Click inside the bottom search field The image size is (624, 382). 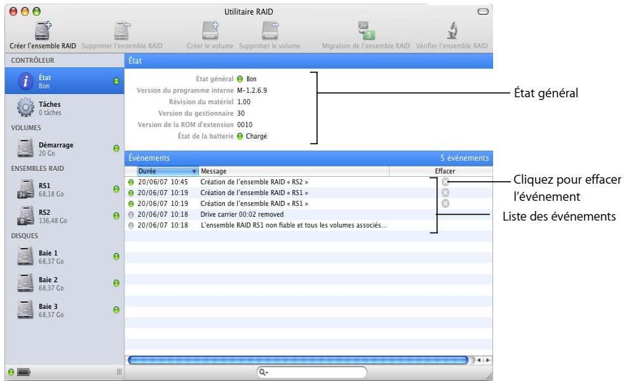pyautogui.click(x=311, y=372)
